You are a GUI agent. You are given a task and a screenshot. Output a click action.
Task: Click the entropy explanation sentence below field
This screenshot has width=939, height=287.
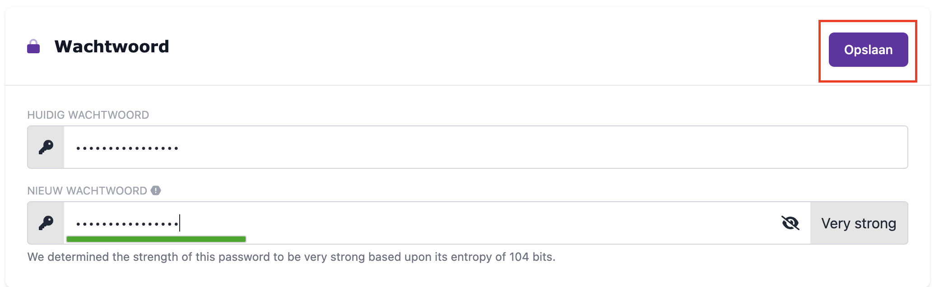pyautogui.click(x=291, y=257)
